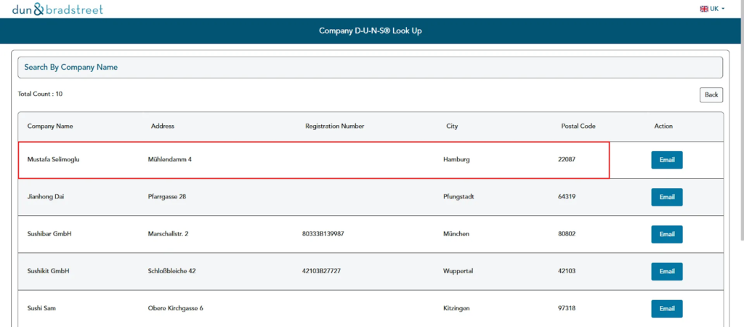Screen dimensions: 744x327
Task: Click the Company Name column header
Action: click(x=50, y=126)
